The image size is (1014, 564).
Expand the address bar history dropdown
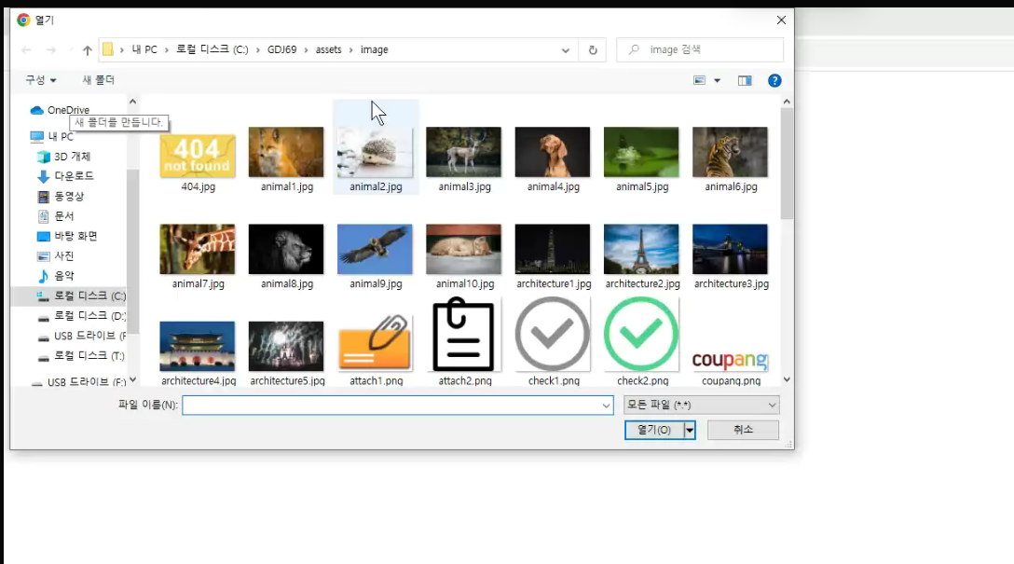pyautogui.click(x=565, y=49)
